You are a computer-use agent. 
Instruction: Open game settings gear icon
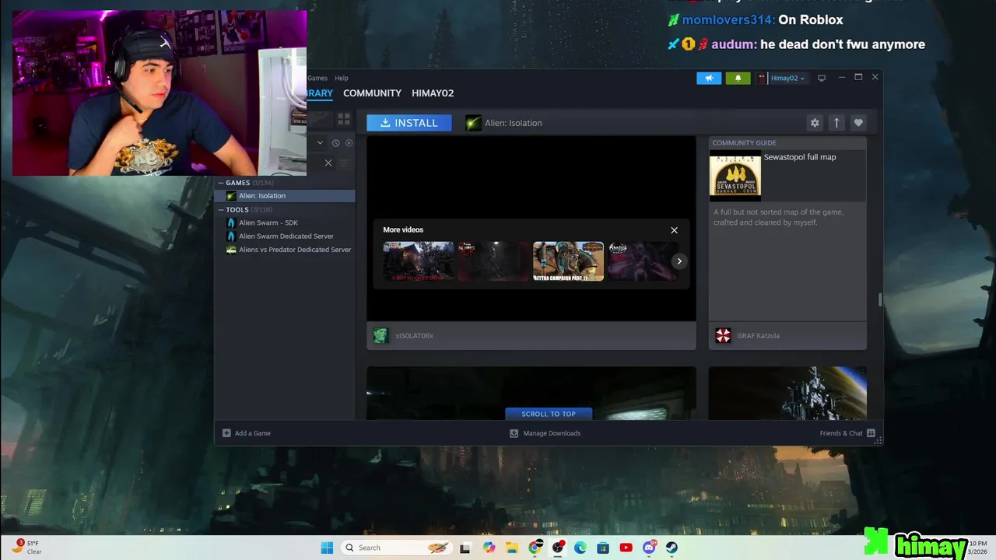pyautogui.click(x=815, y=123)
